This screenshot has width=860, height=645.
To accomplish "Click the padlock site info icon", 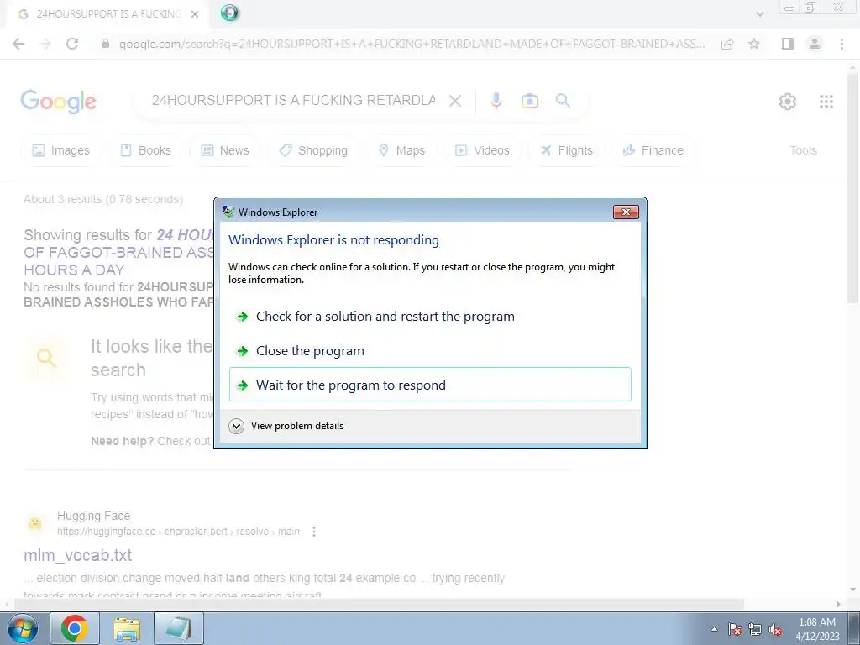I will click(x=106, y=44).
